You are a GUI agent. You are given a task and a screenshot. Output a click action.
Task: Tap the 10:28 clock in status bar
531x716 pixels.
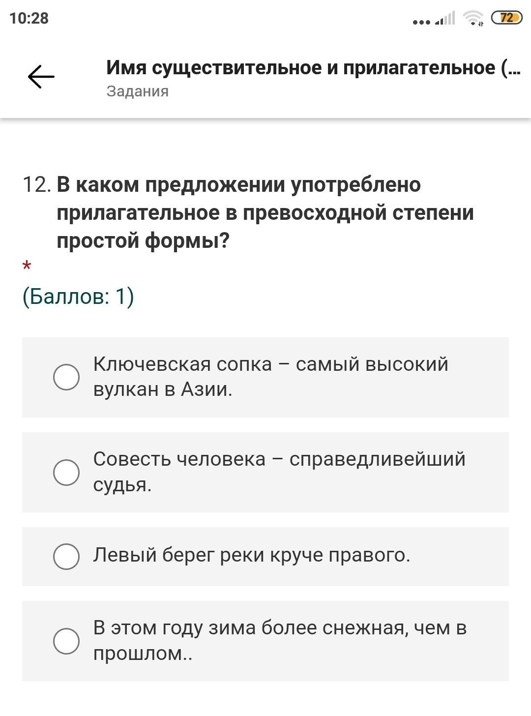tap(29, 18)
